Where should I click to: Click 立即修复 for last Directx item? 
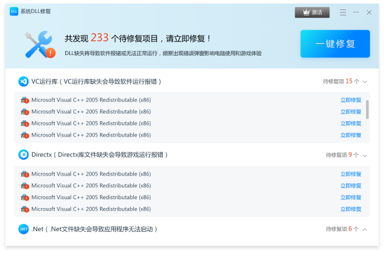(350, 209)
